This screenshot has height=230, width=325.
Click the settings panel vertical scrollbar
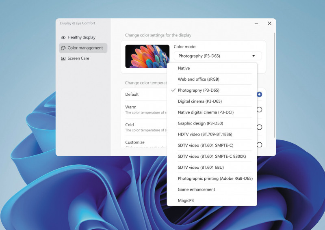[x=275, y=85]
